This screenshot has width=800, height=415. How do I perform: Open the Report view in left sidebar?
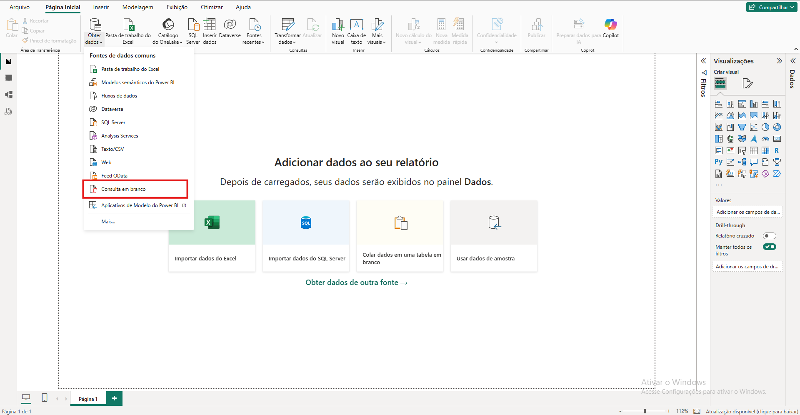pos(8,61)
